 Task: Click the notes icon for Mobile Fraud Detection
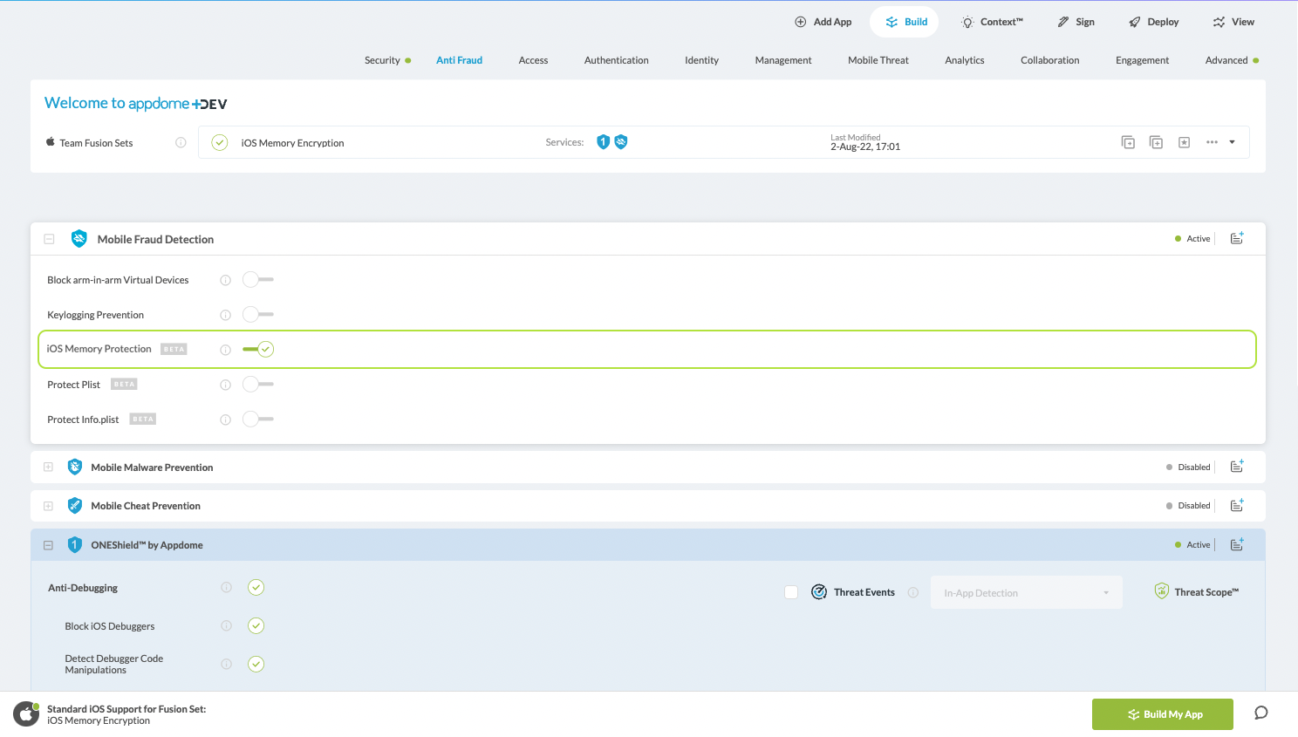tap(1236, 239)
